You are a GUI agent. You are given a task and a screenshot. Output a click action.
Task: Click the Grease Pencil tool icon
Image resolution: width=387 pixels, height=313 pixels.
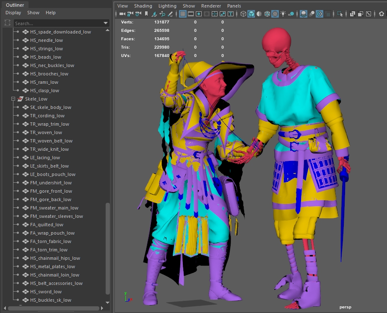(x=170, y=14)
